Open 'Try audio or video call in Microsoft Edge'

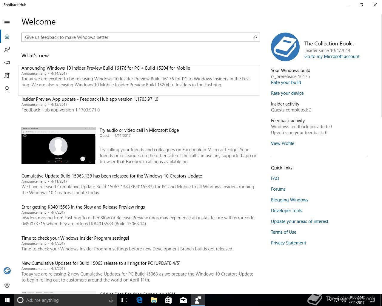tap(139, 130)
